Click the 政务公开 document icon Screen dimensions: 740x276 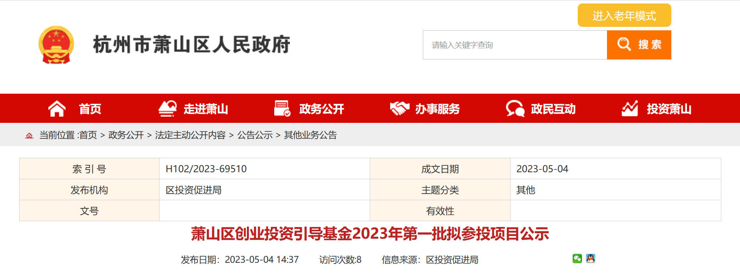(282, 108)
